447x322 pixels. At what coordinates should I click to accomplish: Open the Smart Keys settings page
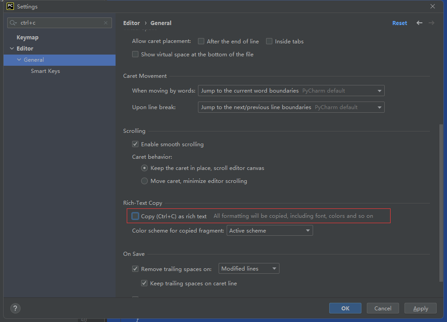(45, 71)
